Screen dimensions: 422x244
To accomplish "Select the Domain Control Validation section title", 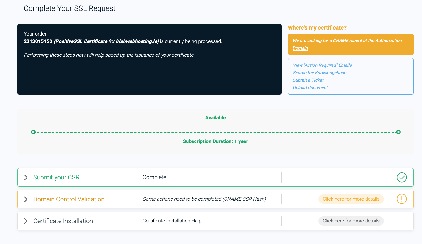I will (x=69, y=199).
